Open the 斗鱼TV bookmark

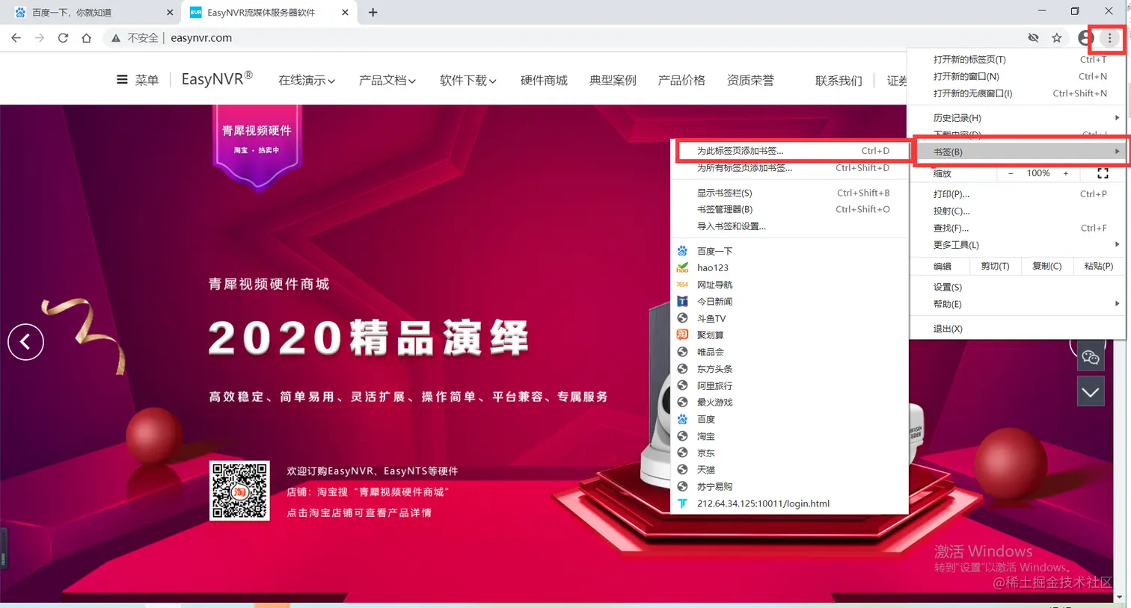click(789, 318)
